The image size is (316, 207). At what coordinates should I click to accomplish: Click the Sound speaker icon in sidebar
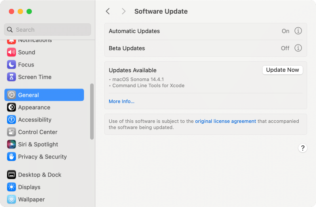click(11, 52)
